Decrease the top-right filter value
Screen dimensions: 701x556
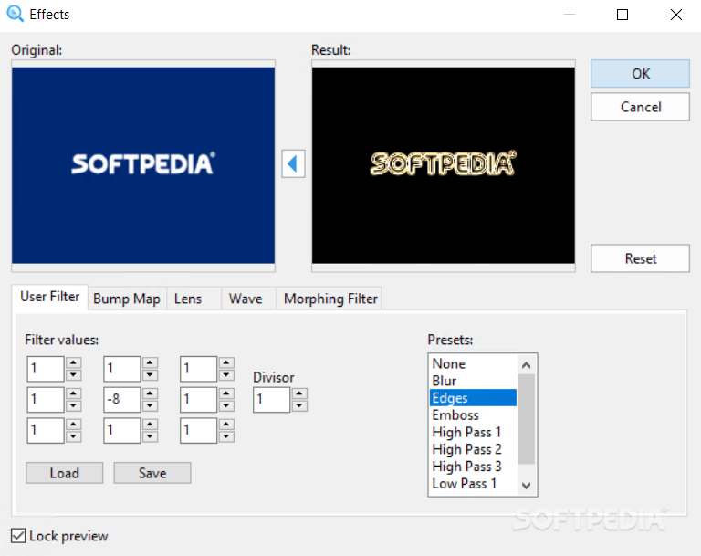pos(226,375)
